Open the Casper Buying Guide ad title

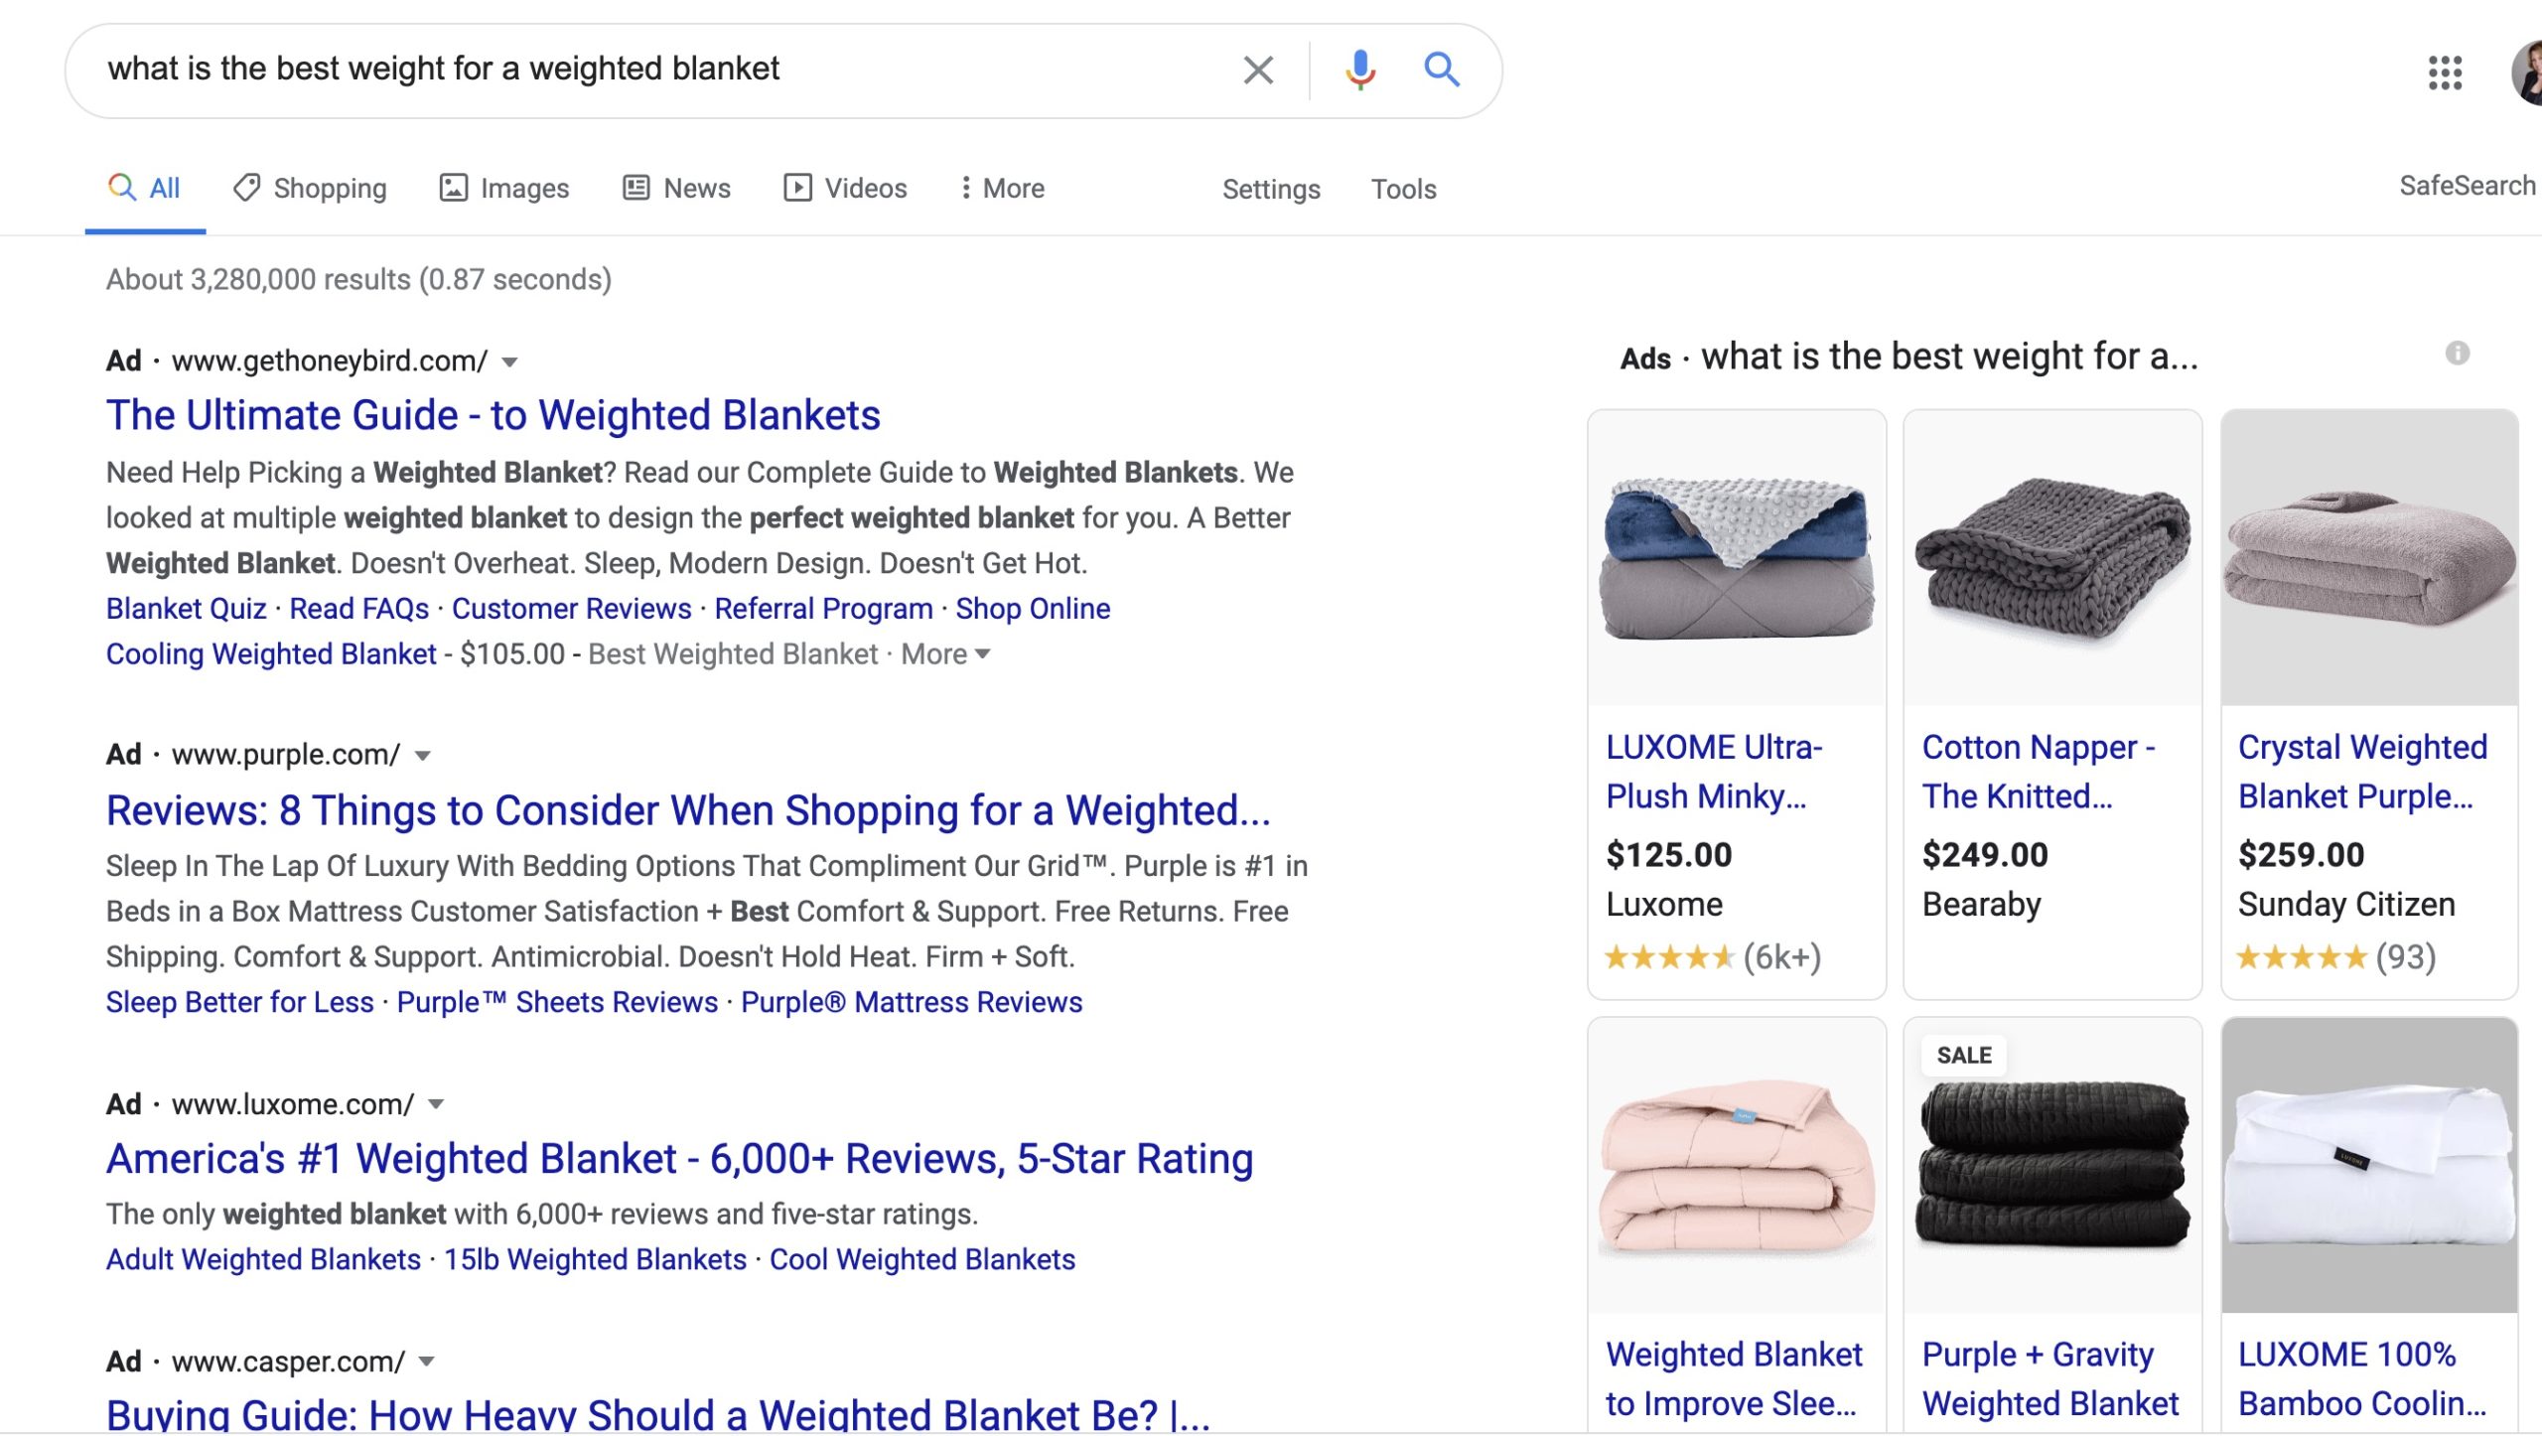pos(658,1414)
